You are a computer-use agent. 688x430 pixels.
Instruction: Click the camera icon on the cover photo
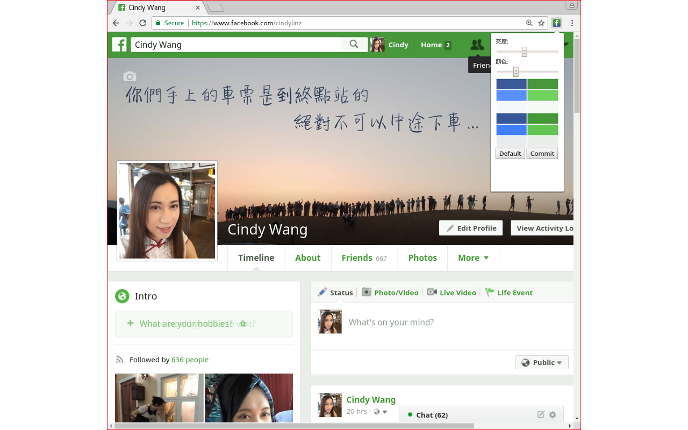click(x=130, y=77)
